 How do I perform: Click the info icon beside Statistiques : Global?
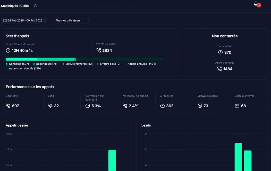[36, 6]
